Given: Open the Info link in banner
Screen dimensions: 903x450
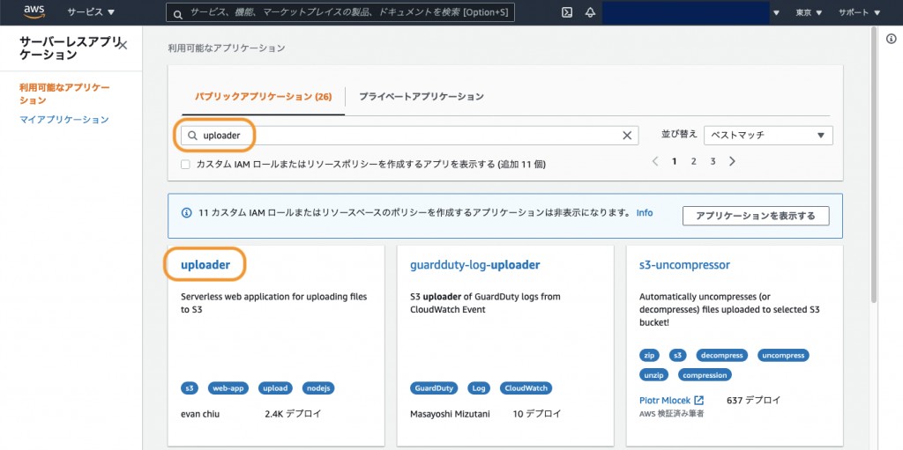Looking at the screenshot, I should (645, 213).
